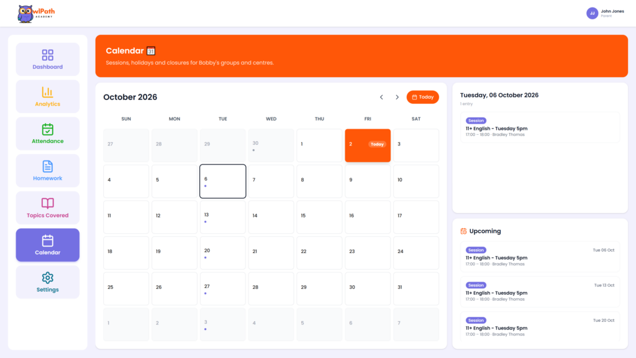Open Analytics bar chart icon
636x358 pixels.
click(x=47, y=92)
